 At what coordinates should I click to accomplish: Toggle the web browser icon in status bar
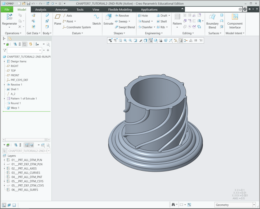point(9,205)
